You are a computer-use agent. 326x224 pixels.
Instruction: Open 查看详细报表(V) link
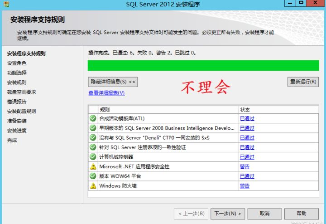(x=107, y=93)
